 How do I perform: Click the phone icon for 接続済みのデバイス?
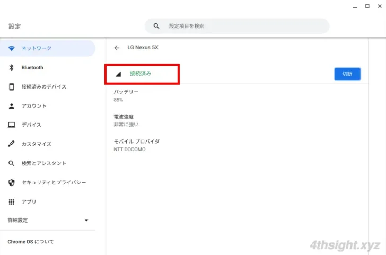(11, 86)
